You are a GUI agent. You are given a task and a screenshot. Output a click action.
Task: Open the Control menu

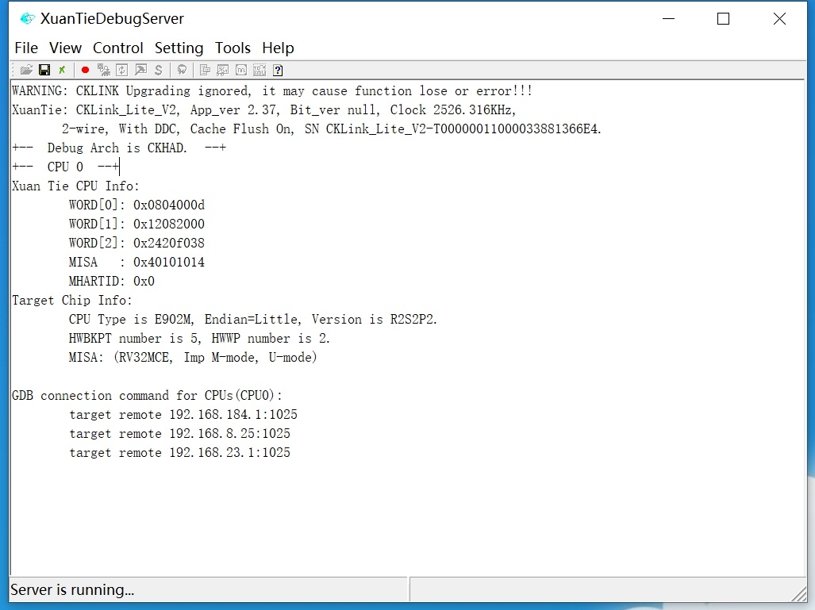click(118, 48)
